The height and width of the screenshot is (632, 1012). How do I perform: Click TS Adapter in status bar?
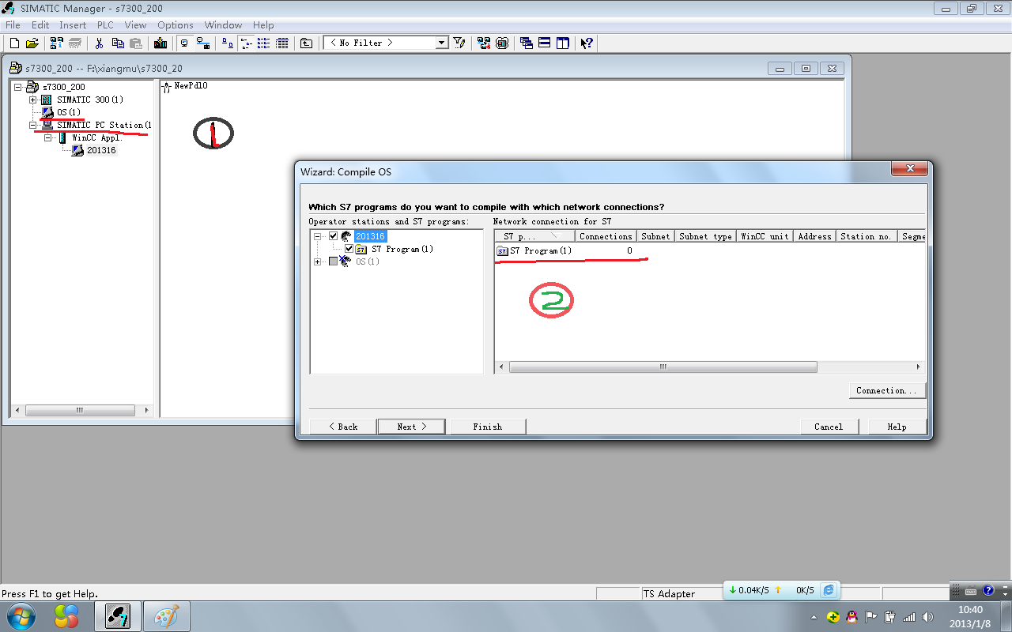point(669,594)
